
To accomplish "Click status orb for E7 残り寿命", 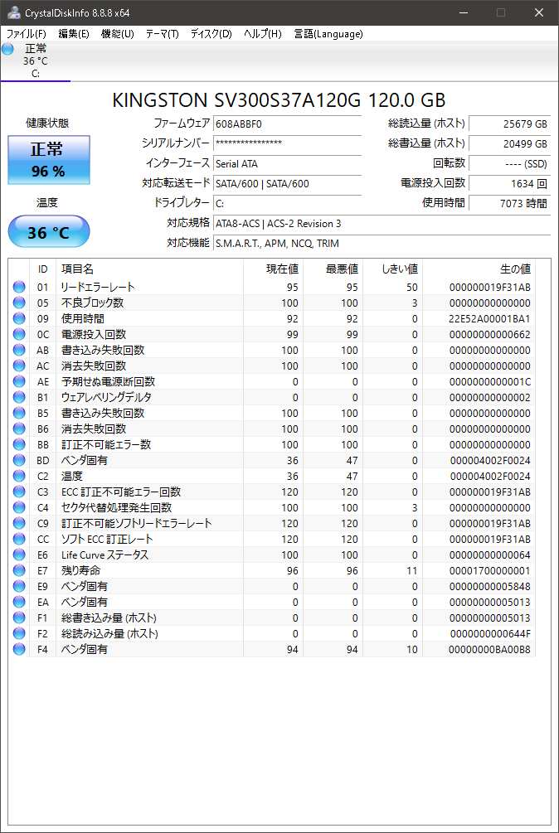I will (19, 570).
